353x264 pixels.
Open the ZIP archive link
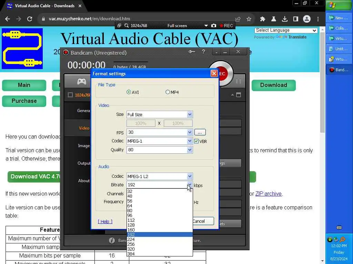click(268, 194)
